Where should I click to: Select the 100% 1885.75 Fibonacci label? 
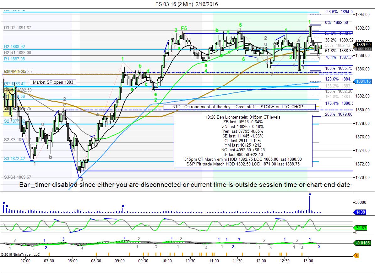tap(338, 69)
